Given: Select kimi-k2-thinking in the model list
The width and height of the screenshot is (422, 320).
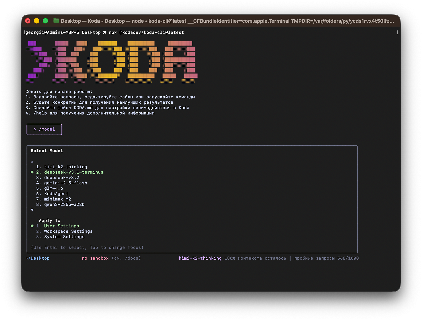Looking at the screenshot, I should (x=65, y=167).
